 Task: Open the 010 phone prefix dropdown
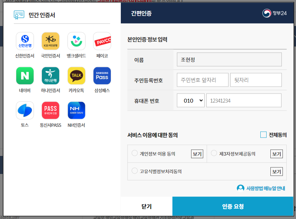pos(191,100)
